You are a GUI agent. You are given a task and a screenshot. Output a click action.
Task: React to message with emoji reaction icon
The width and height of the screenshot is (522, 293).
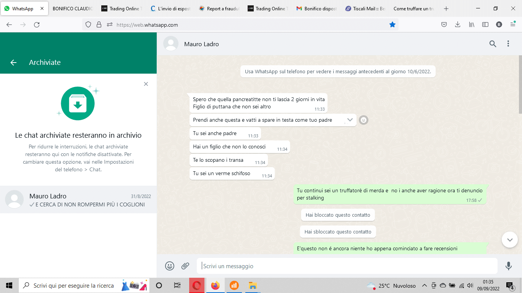[x=364, y=120]
